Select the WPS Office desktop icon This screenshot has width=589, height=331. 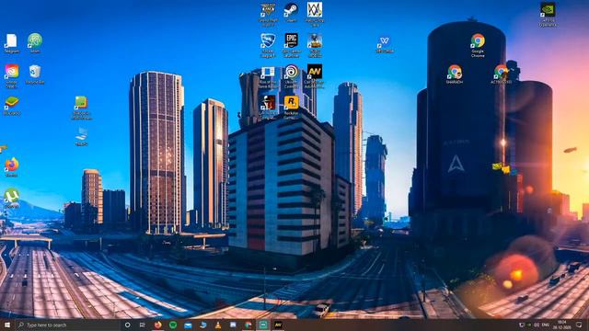pyautogui.click(x=385, y=44)
